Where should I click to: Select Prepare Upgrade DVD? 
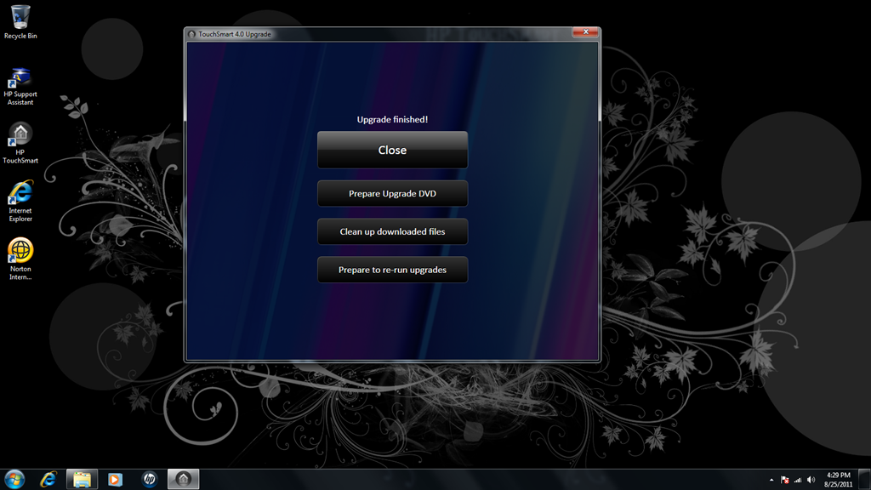pos(392,193)
